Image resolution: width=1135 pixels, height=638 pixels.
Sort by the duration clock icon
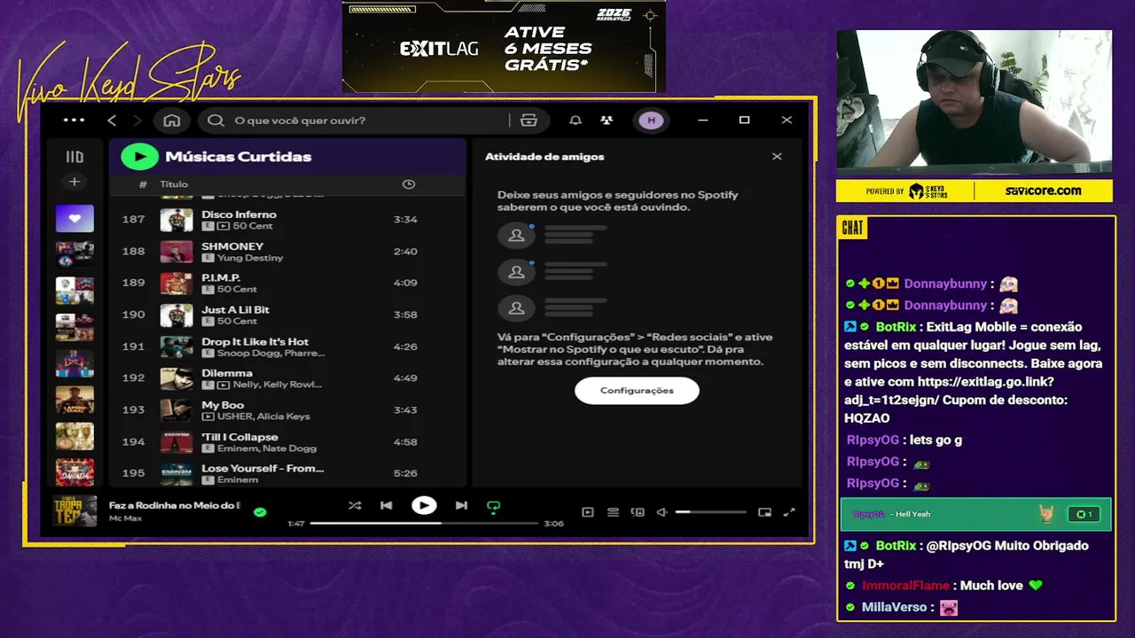click(409, 184)
